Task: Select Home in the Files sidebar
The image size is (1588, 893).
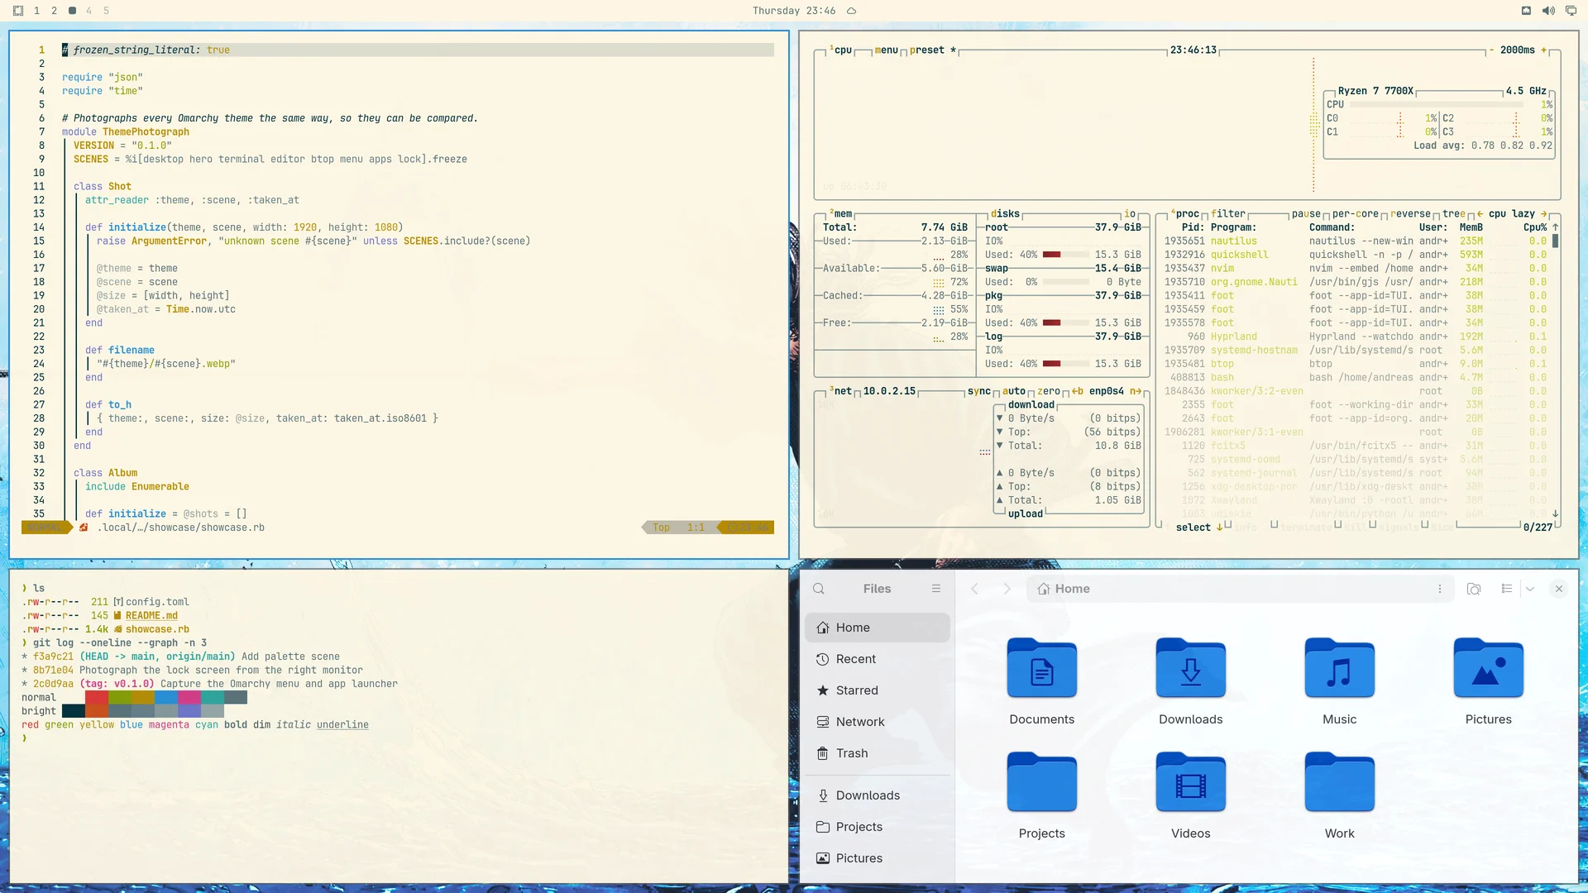Action: coord(878,628)
